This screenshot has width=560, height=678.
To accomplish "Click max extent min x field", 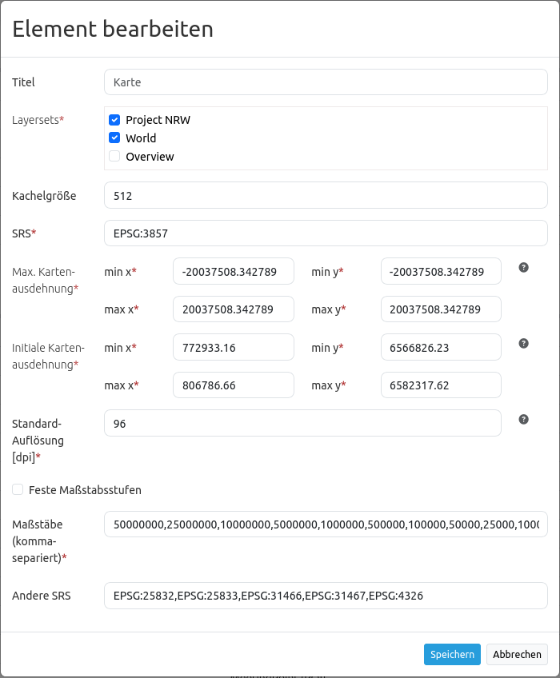I will [x=233, y=271].
